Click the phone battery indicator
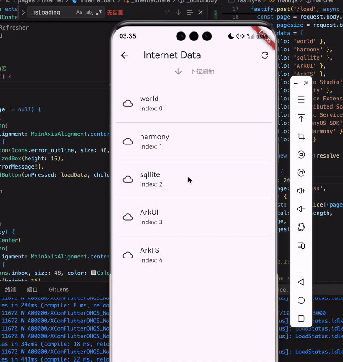This screenshot has height=362, width=343. [x=262, y=36]
